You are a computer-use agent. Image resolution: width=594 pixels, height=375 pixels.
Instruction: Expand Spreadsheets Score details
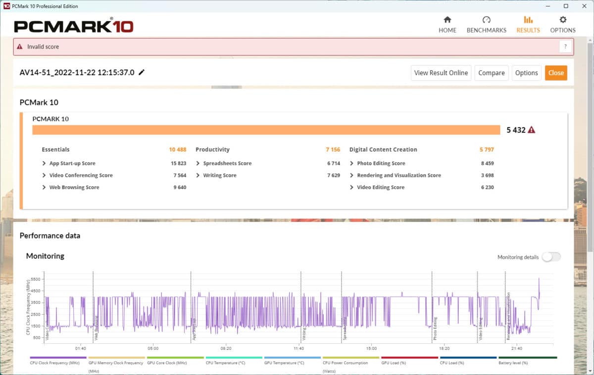[198, 164]
